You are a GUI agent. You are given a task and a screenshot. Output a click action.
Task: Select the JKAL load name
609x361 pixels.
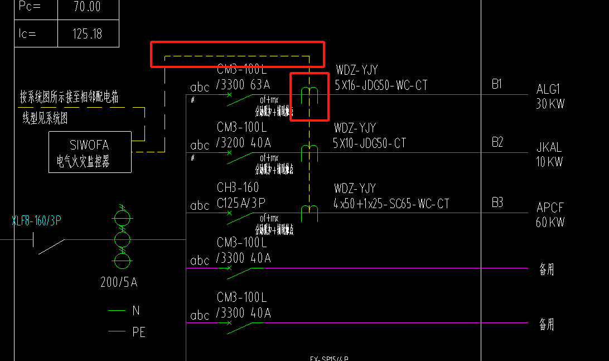(x=549, y=147)
